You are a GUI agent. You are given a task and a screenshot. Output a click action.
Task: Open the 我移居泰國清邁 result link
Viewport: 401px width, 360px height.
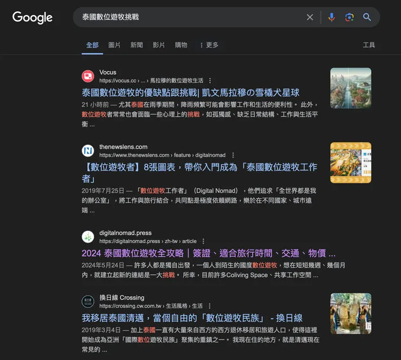pyautogui.click(x=192, y=318)
